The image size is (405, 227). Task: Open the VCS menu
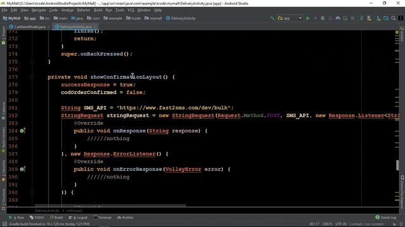131,10
